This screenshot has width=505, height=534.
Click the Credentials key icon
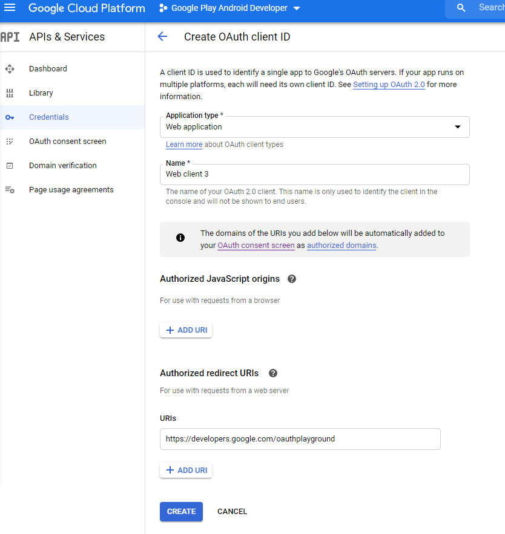(x=10, y=117)
